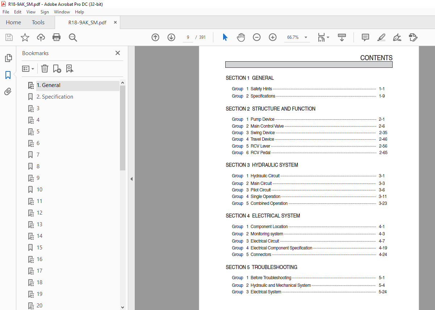
Task: Collapse the navigation pane arrow
Action: [x=131, y=179]
